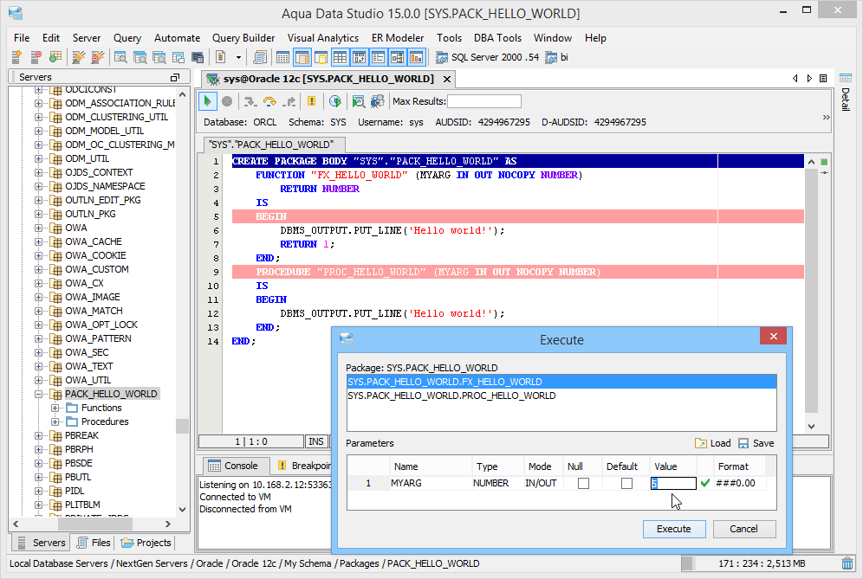Tick the Null checkbox for MYARG
The width and height of the screenshot is (863, 579).
[x=583, y=483]
